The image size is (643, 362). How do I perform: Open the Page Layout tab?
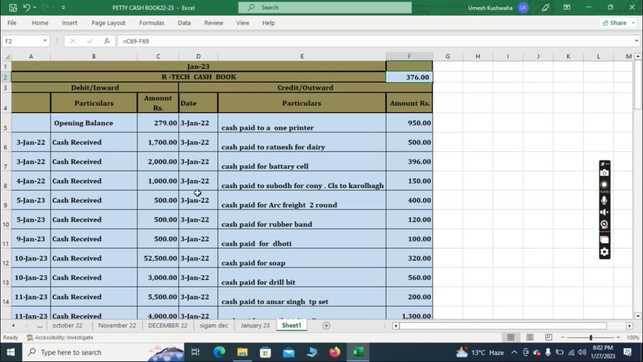(x=109, y=23)
